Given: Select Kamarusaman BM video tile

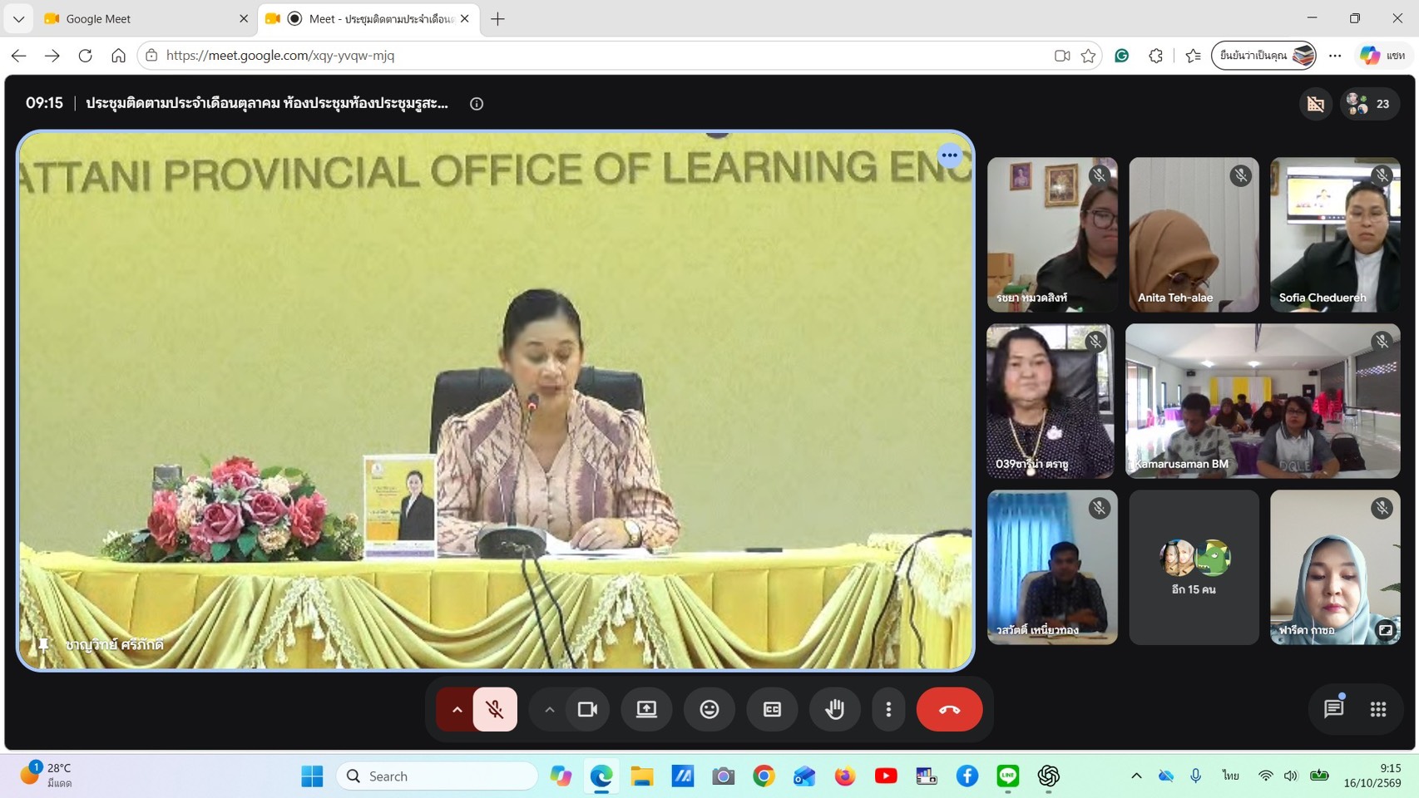Looking at the screenshot, I should coord(1263,401).
